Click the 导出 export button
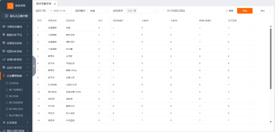Screen dimensions: 275x132 click(263, 11)
